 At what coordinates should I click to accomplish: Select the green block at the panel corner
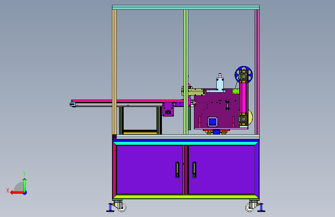coord(236,92)
